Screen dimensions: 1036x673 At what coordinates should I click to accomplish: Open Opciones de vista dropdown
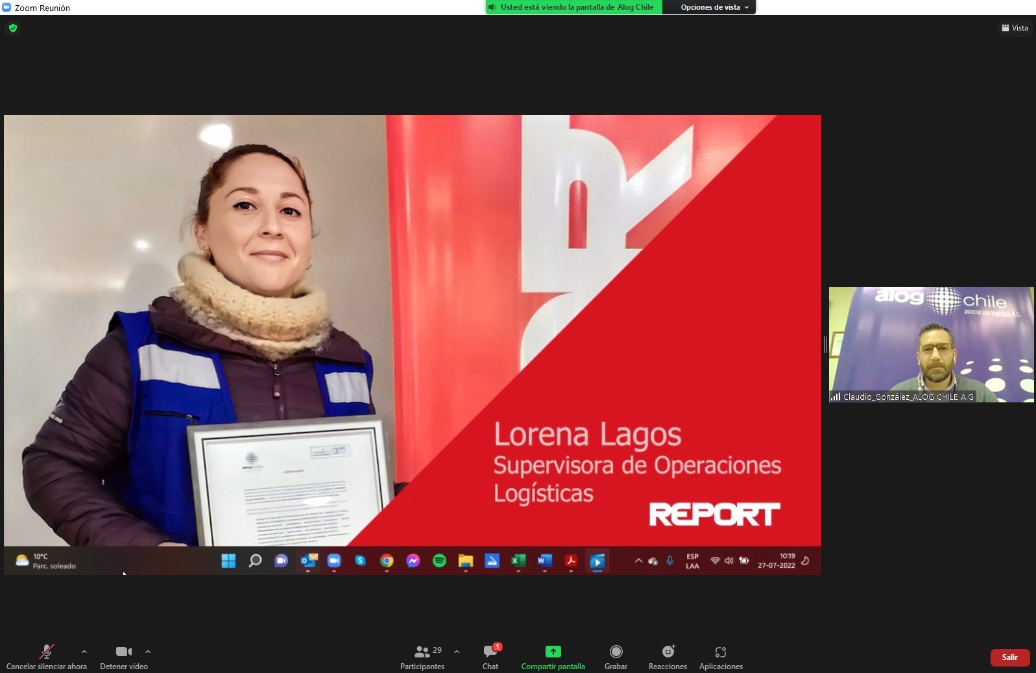click(715, 7)
